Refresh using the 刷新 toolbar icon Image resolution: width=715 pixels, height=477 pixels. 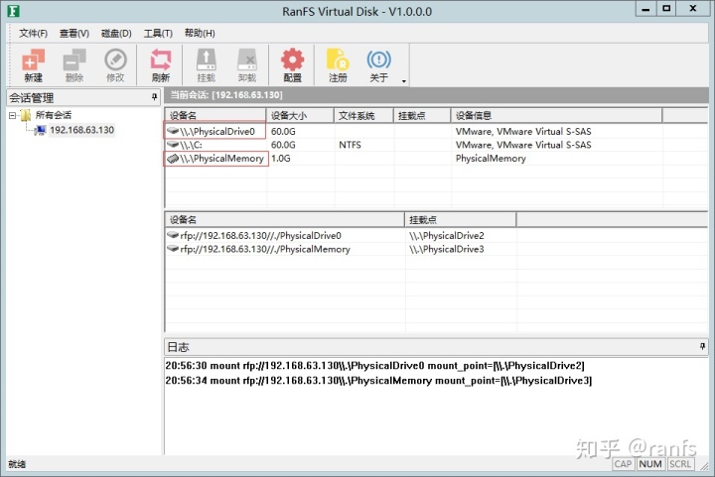coord(161,65)
